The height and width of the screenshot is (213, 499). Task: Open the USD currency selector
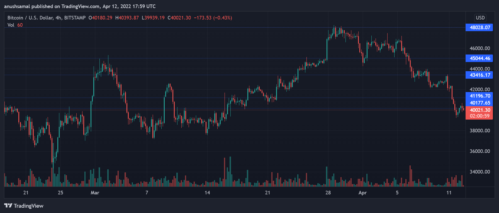pos(480,18)
